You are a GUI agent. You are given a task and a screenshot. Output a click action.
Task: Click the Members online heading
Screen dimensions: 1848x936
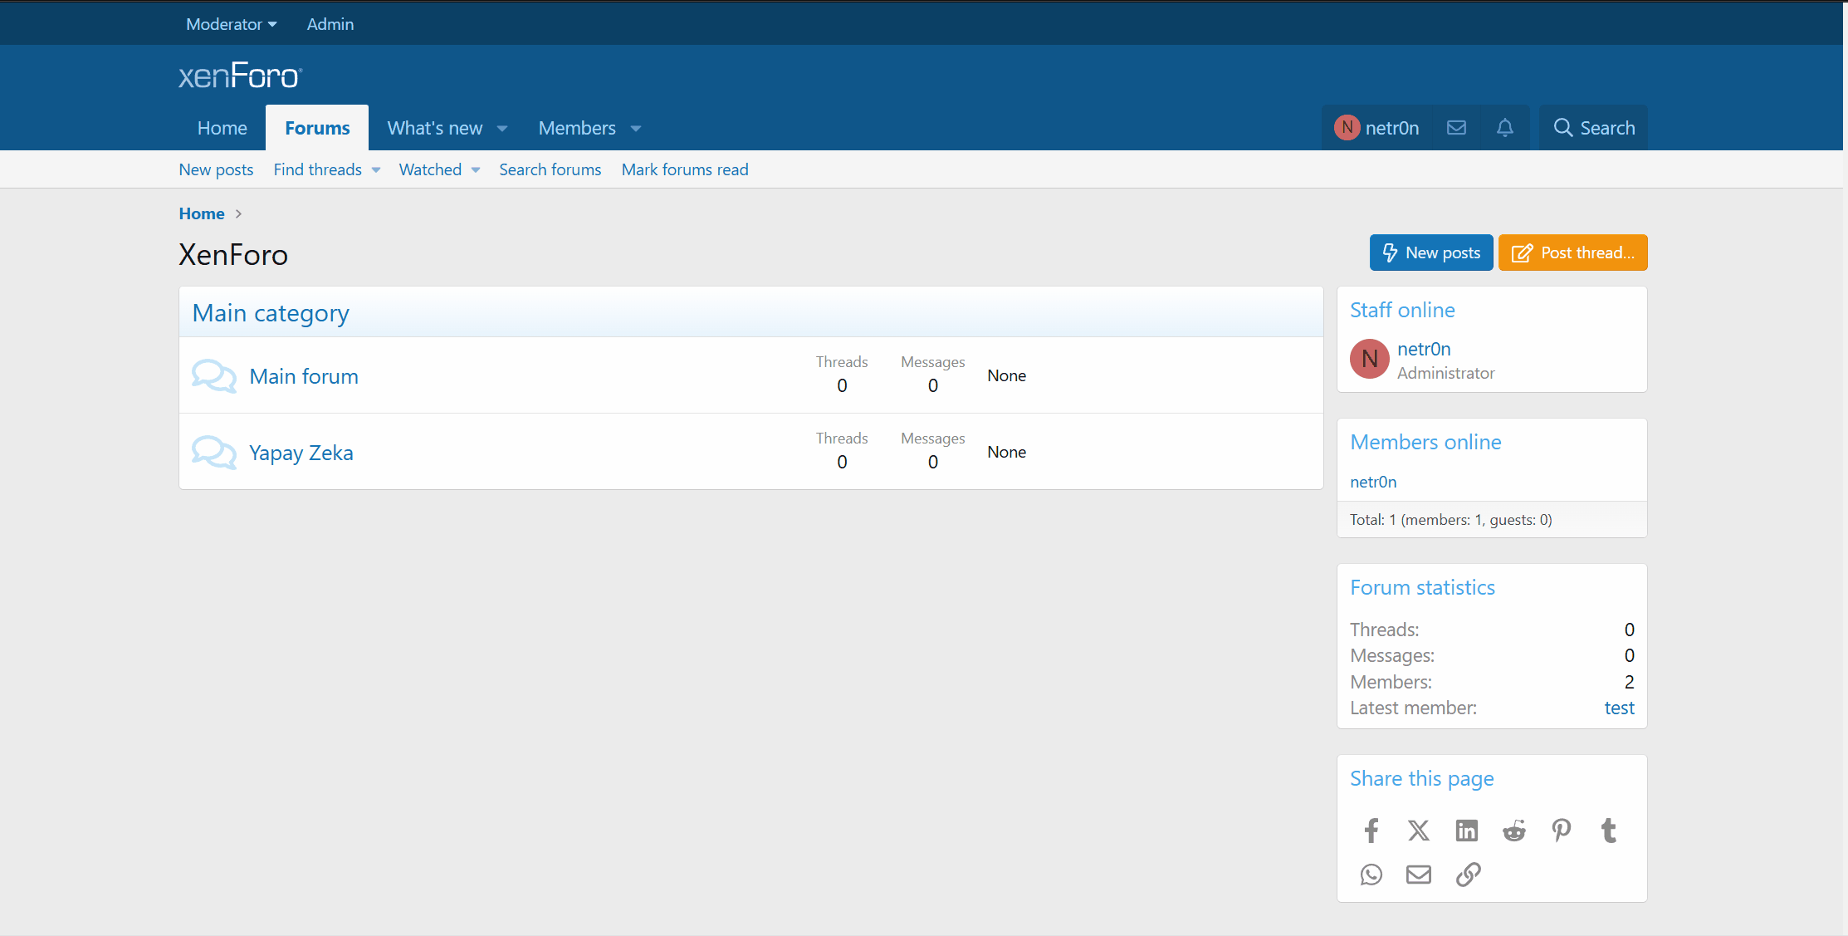[x=1425, y=442]
